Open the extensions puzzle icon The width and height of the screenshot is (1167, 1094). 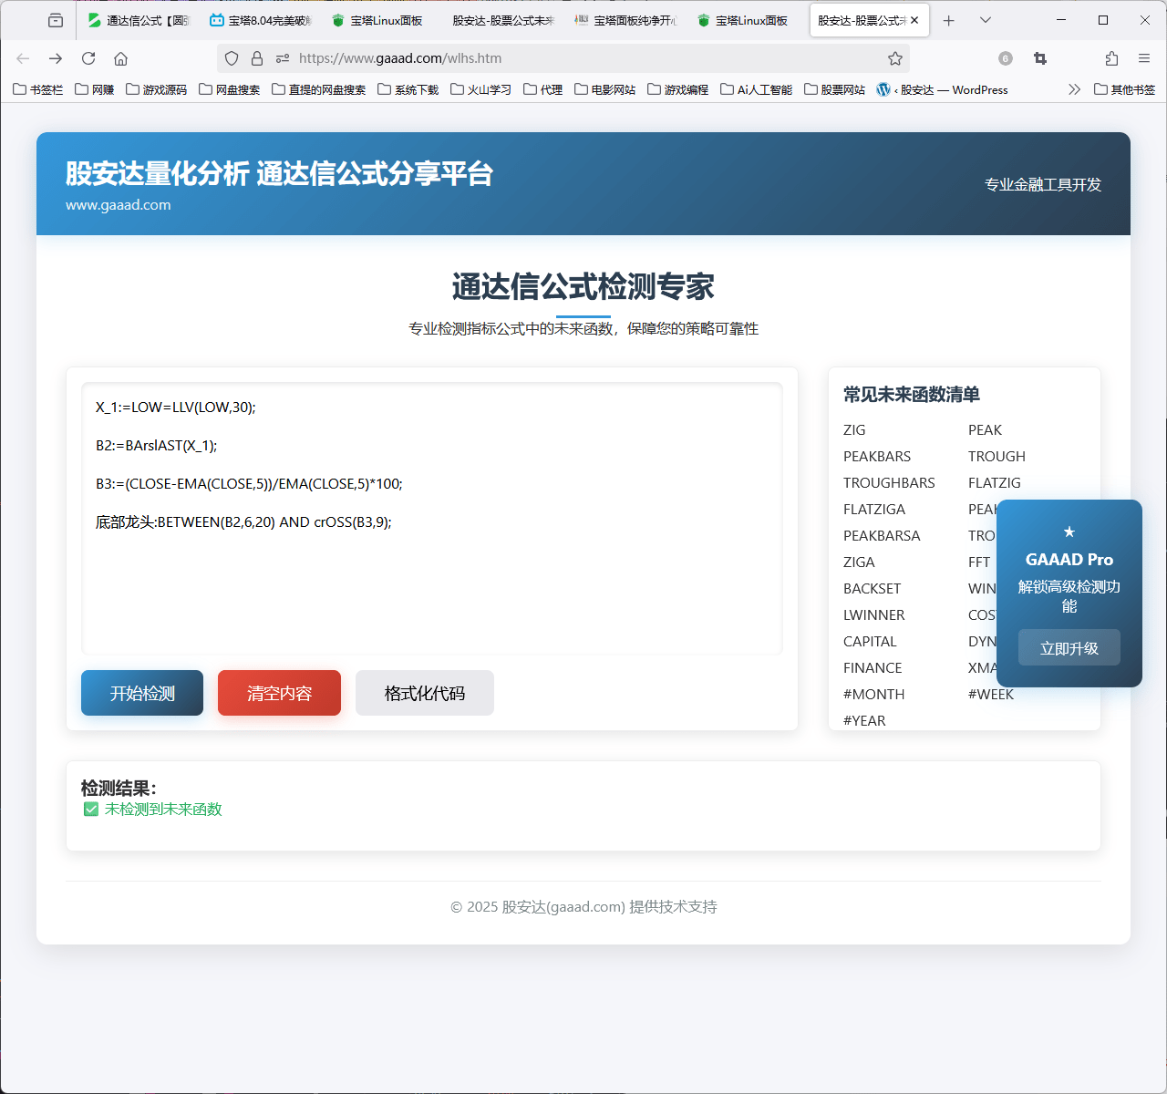point(1111,58)
